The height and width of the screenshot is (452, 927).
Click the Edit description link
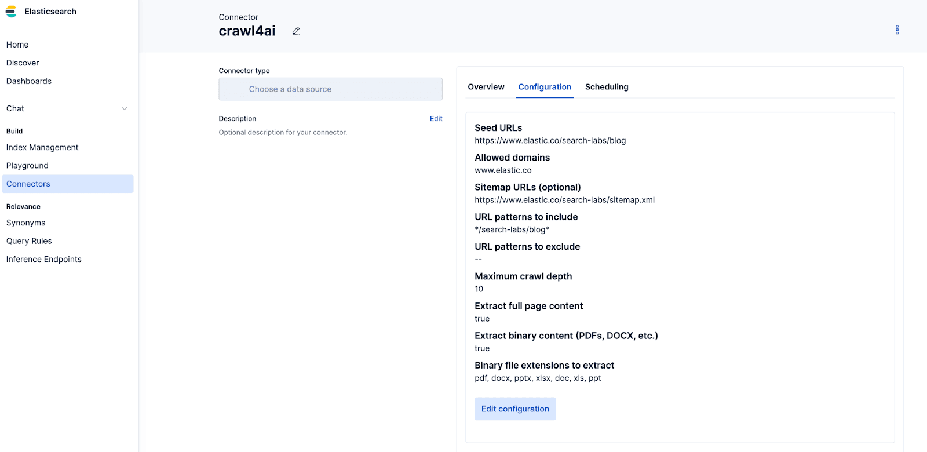click(436, 119)
